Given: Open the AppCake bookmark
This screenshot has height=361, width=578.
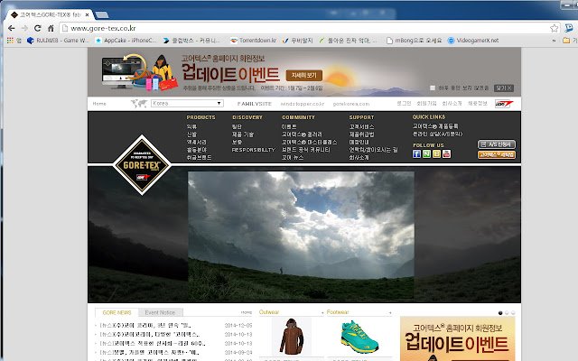Looking at the screenshot, I should (126, 41).
